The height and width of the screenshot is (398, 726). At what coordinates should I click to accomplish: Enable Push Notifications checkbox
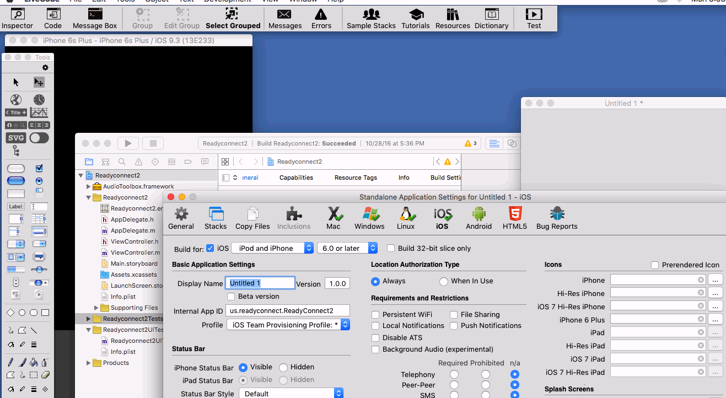[x=454, y=326]
